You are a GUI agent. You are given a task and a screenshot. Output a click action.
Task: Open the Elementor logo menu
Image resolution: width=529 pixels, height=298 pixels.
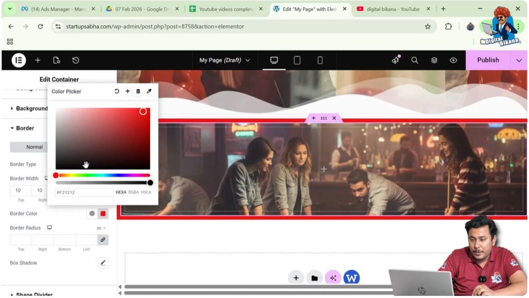19,60
